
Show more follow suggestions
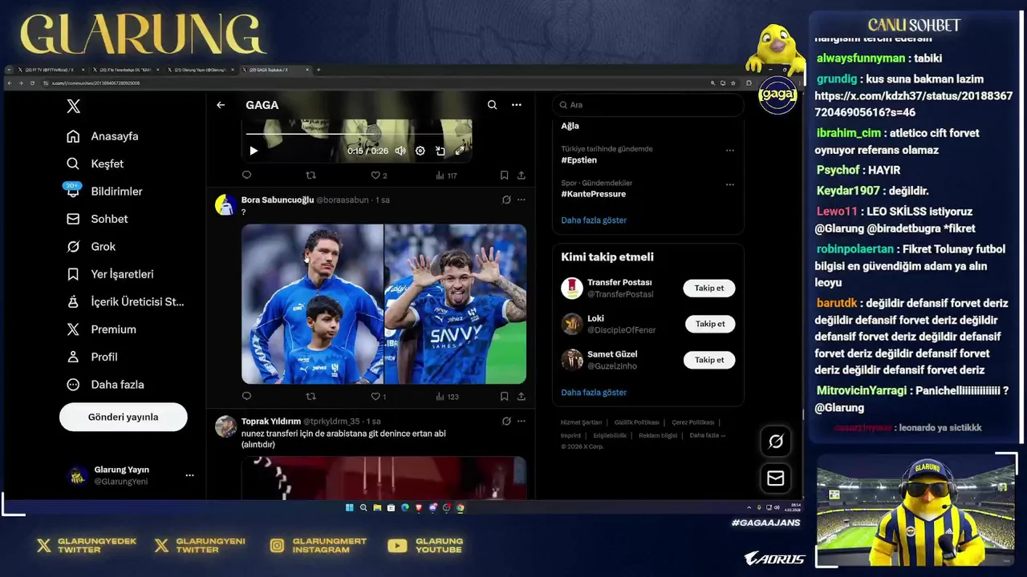pyautogui.click(x=594, y=393)
